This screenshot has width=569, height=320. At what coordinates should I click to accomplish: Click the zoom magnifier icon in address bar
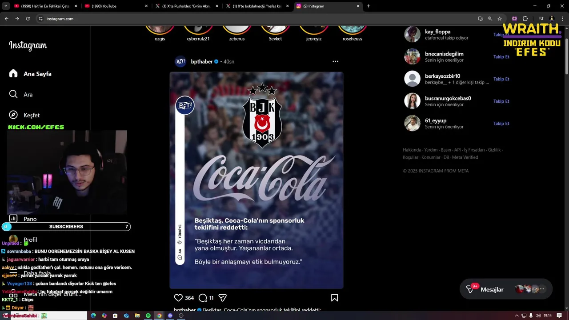coord(490,19)
